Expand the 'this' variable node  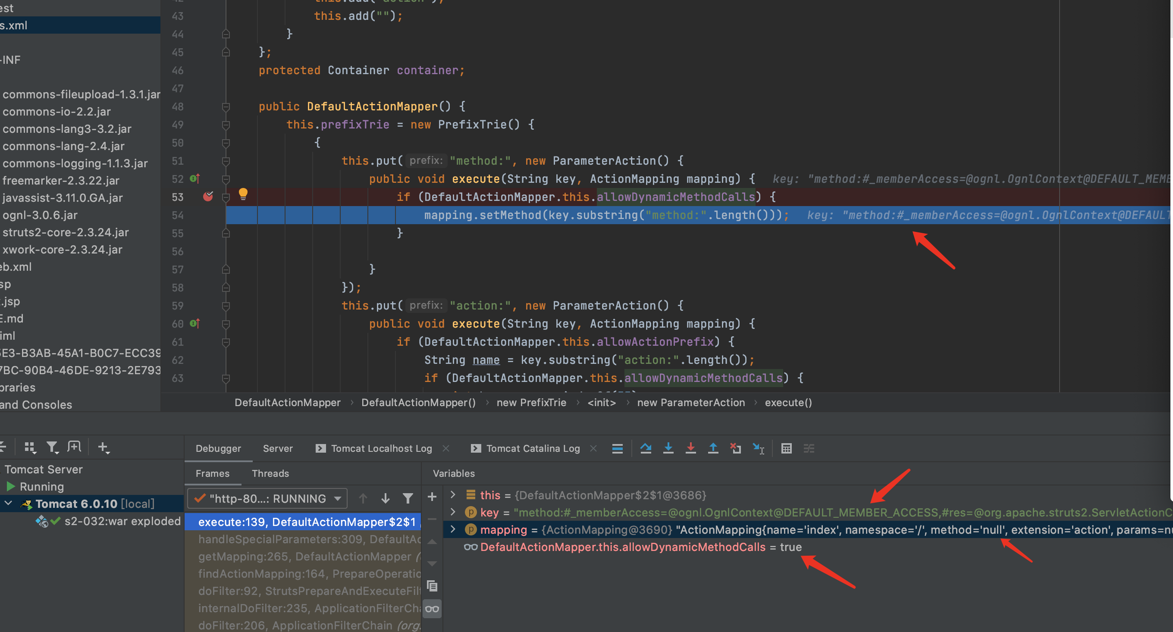[453, 494]
